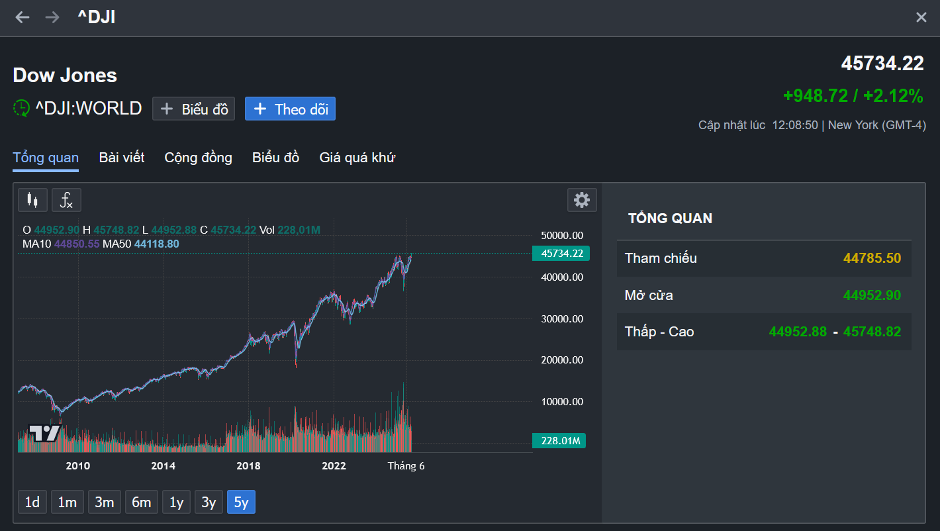Screen dimensions: 940x531
Task: Click the forward arrow icon
Action: [x=52, y=17]
